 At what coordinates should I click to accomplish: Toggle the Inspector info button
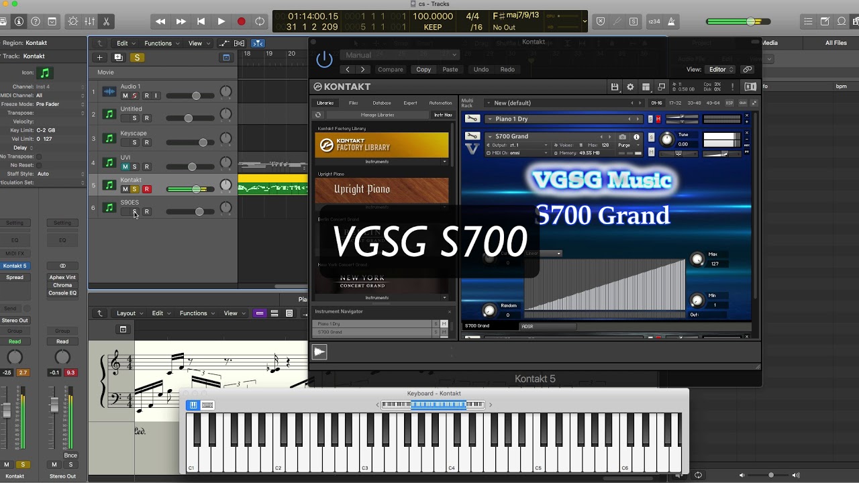tap(19, 21)
